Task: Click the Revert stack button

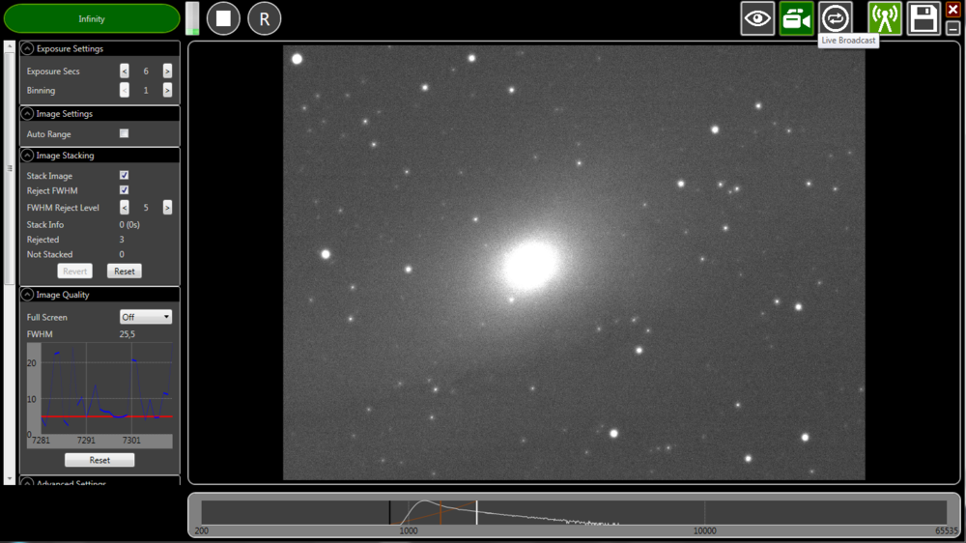Action: coord(74,271)
